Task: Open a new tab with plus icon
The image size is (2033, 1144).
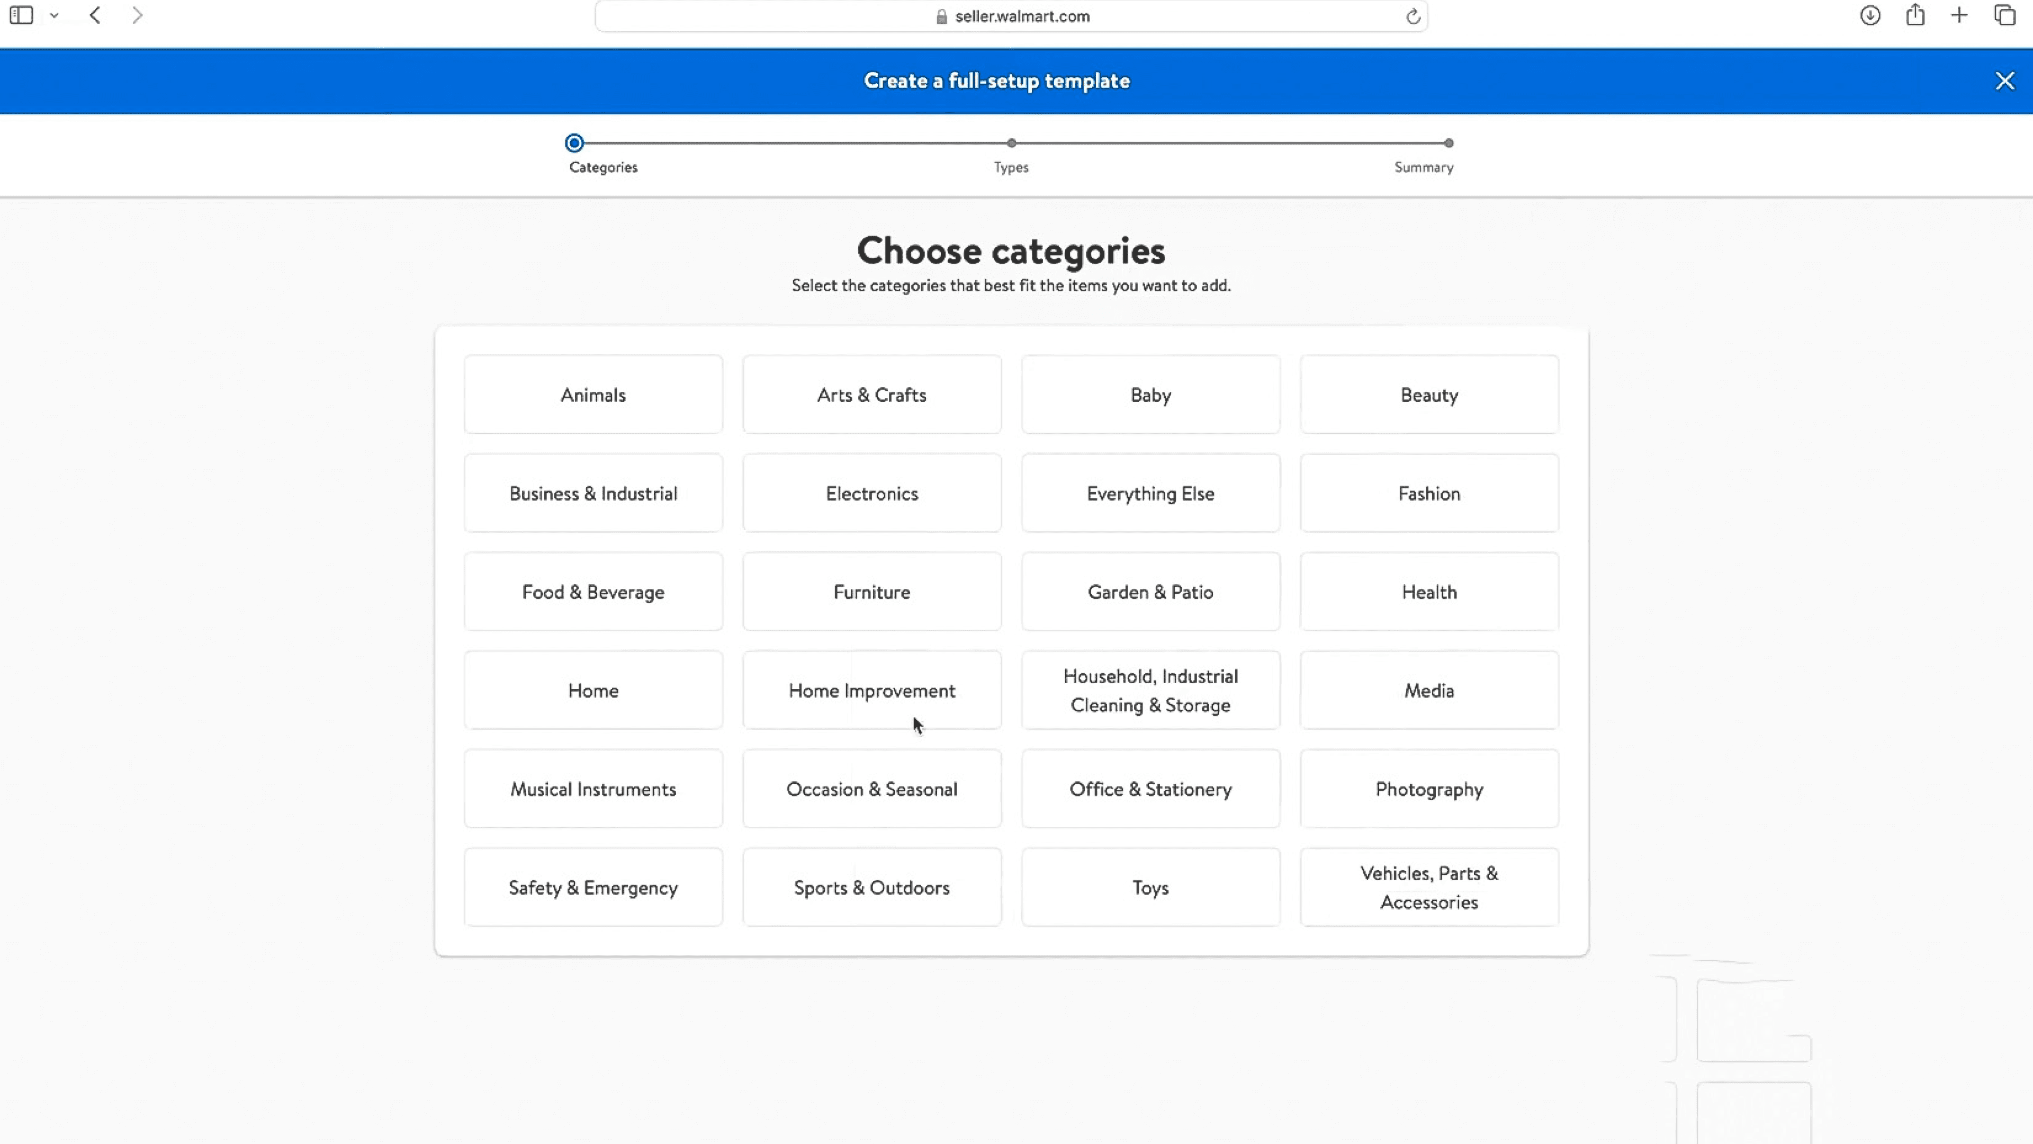Action: tap(1959, 15)
